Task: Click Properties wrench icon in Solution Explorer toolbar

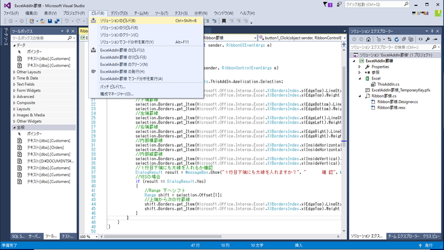Action: pyautogui.click(x=428, y=40)
